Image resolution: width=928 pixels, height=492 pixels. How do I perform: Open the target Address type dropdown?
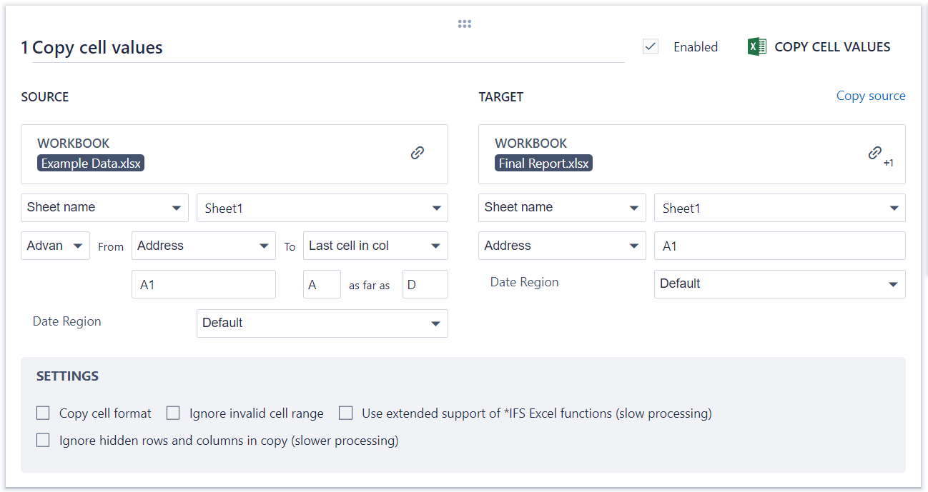pos(562,246)
